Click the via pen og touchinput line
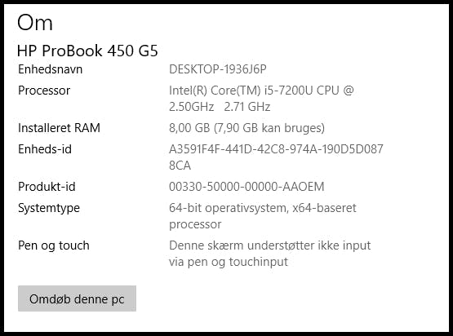Viewport: 453px width, 336px height. coord(229,262)
